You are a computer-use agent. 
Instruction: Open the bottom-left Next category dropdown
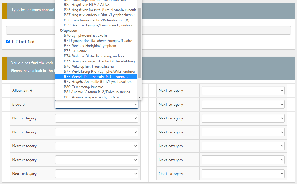click(97, 174)
